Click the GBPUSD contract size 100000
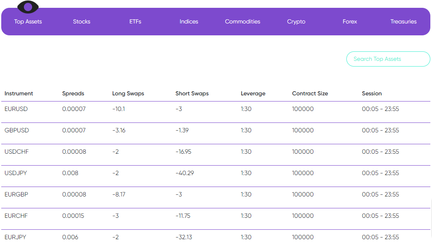 [303, 130]
